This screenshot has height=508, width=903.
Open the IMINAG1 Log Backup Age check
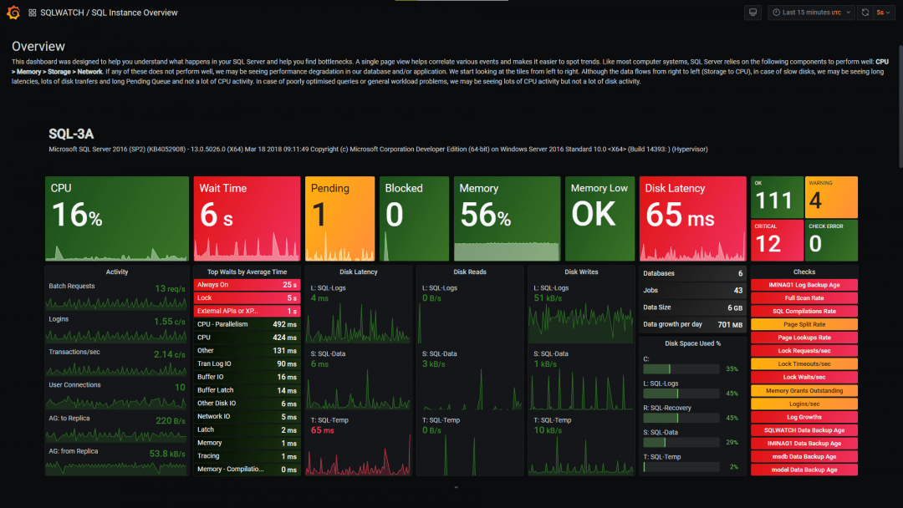pyautogui.click(x=804, y=284)
